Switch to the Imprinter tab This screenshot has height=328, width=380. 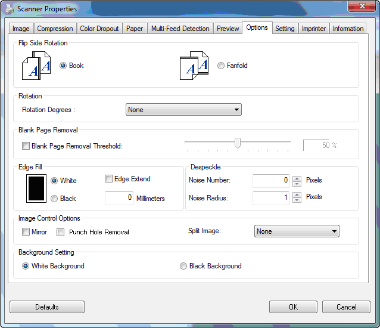click(x=314, y=29)
